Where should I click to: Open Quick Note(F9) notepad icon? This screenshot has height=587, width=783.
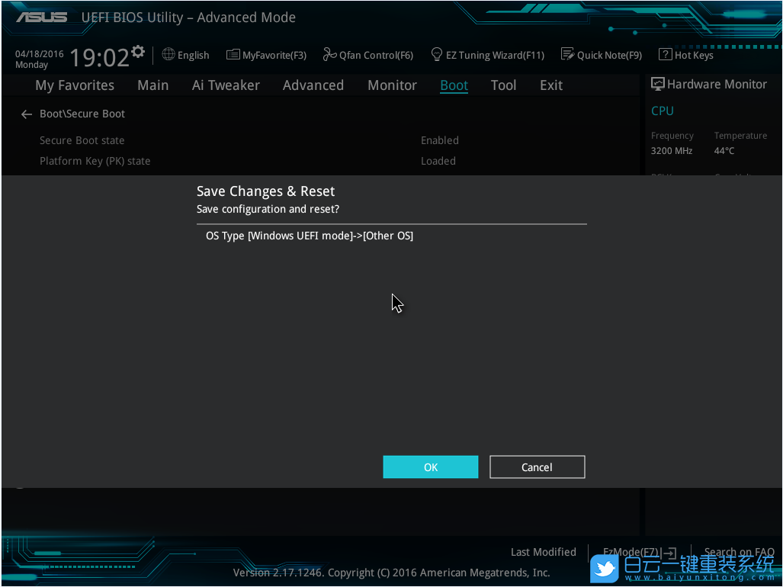pos(567,54)
